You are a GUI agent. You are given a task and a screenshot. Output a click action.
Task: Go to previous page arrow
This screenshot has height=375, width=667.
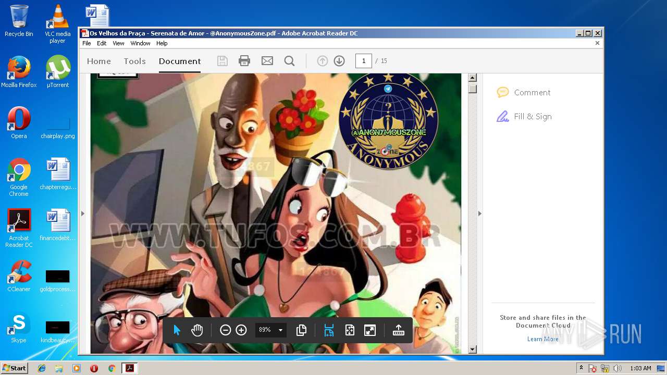click(323, 61)
